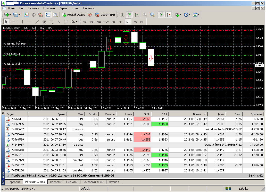Expand the new chart dropdown arrow
This screenshot has width=266, height=192.
(x=10, y=15)
